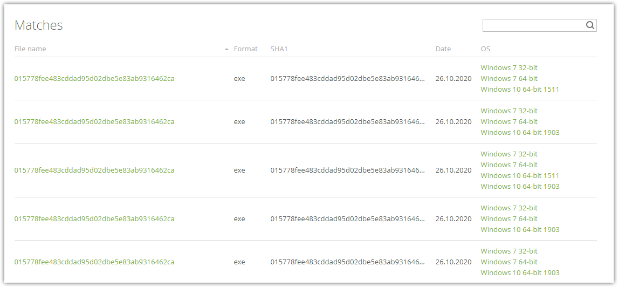Sort by Format column header
Viewport: 618px width, 287px height.
(x=245, y=49)
